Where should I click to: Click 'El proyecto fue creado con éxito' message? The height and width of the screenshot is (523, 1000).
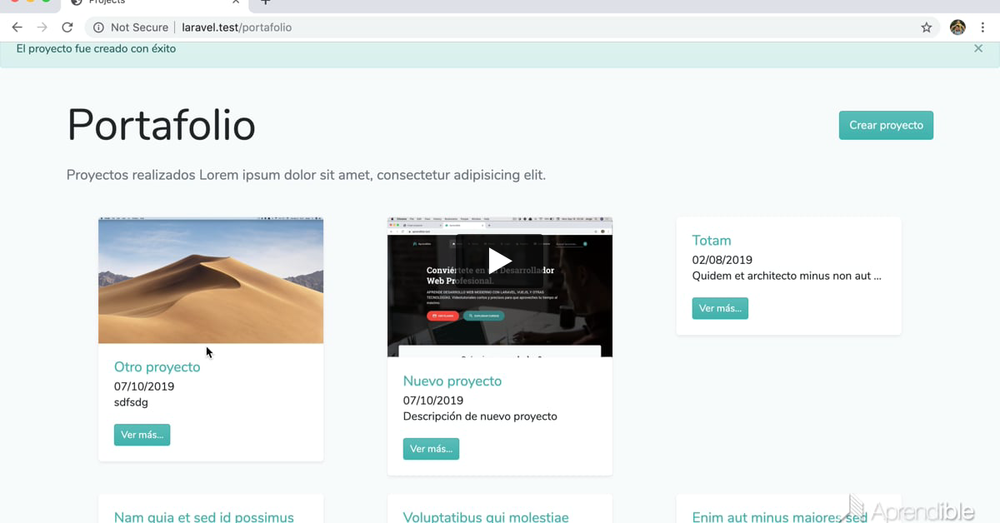(96, 48)
